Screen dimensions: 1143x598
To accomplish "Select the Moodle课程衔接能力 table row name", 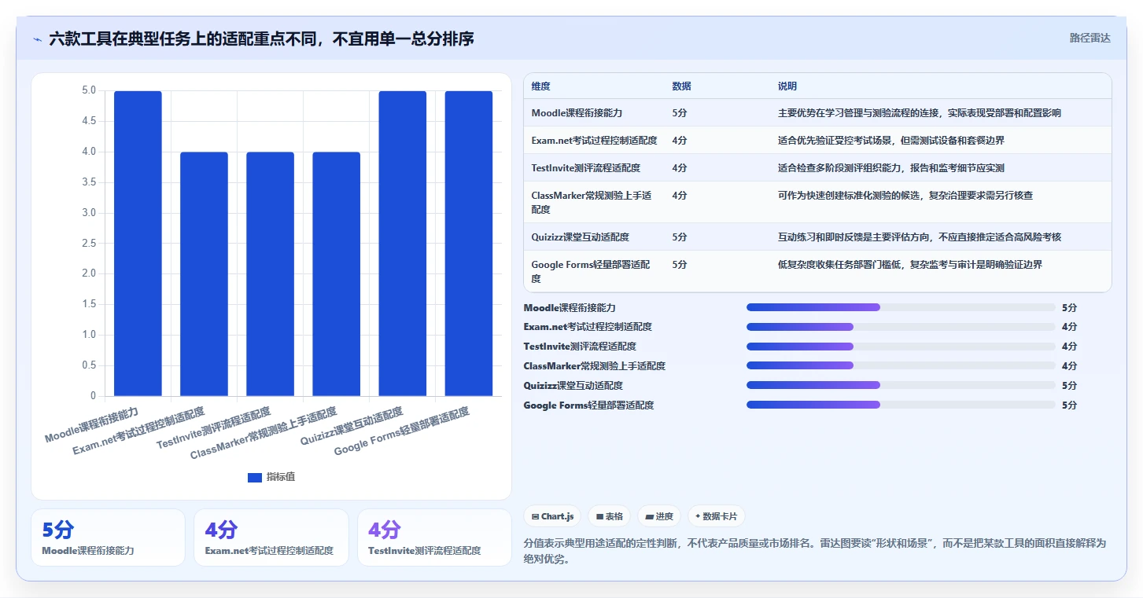I will coord(577,113).
